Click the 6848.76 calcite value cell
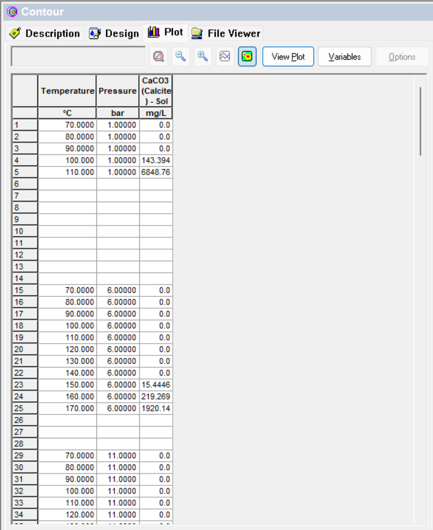Viewport: 433px width, 530px height. tap(156, 172)
